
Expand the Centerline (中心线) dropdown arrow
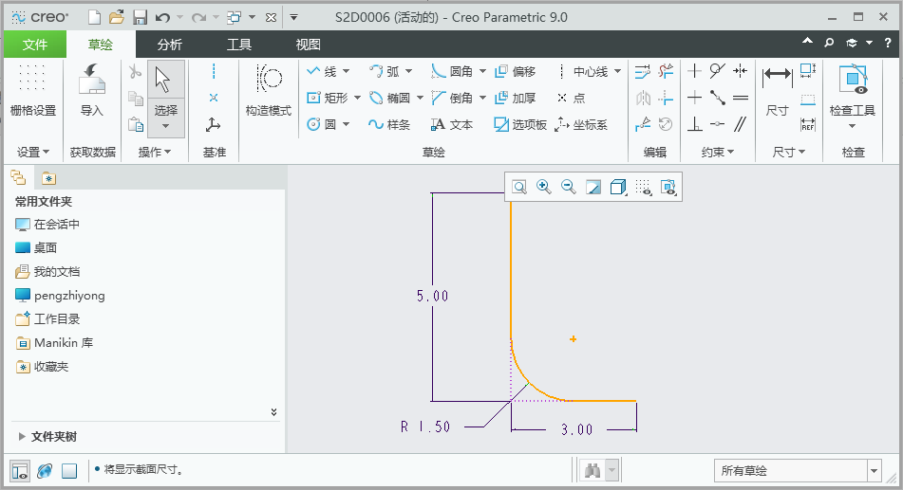[x=617, y=71]
